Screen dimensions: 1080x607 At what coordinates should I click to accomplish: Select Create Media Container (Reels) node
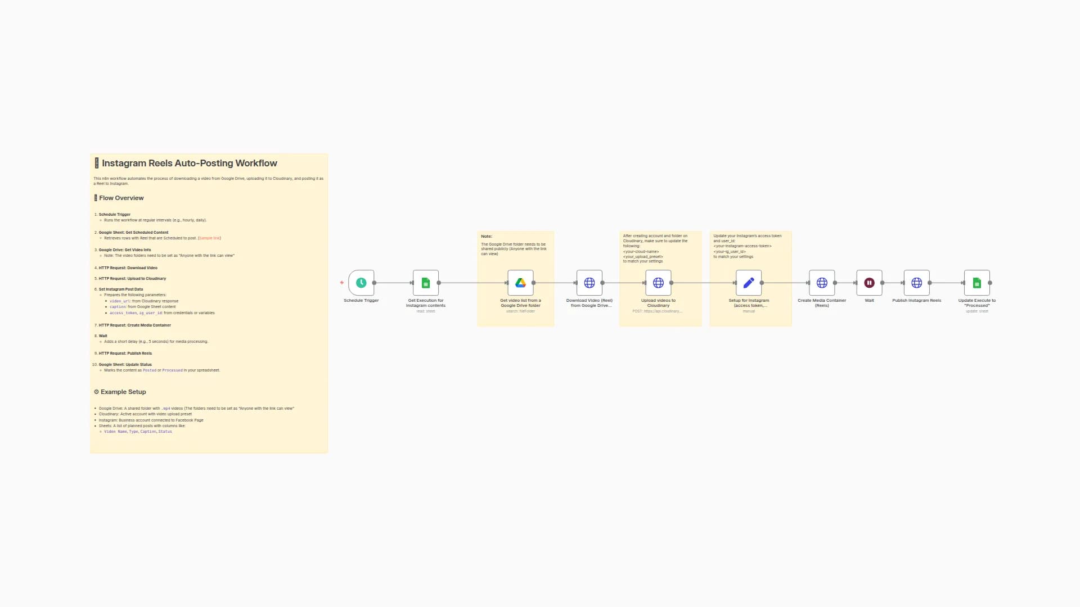click(822, 283)
